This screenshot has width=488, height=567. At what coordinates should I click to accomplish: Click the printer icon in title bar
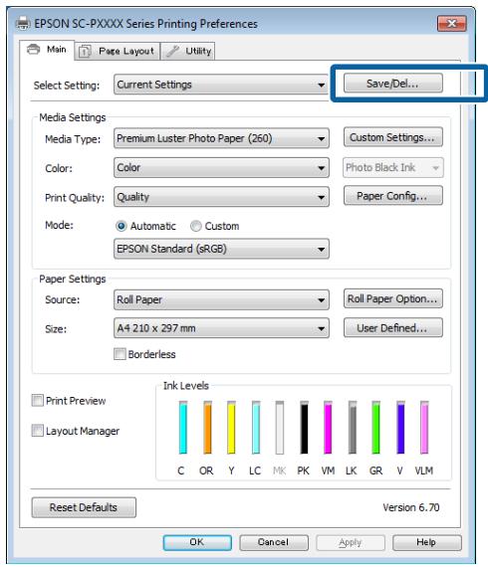click(24, 24)
